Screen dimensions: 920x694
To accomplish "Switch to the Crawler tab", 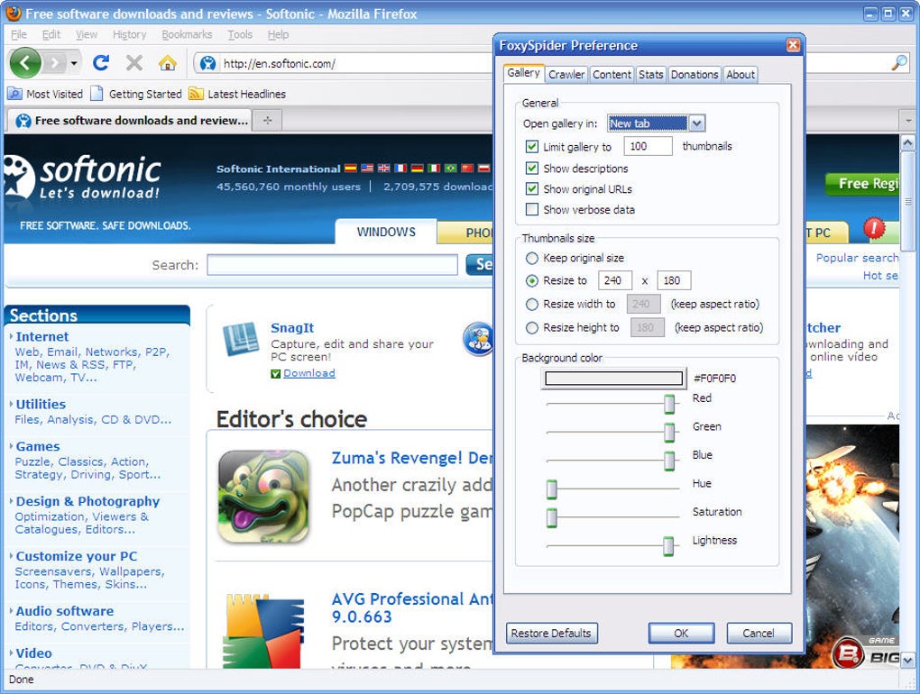I will [x=566, y=75].
